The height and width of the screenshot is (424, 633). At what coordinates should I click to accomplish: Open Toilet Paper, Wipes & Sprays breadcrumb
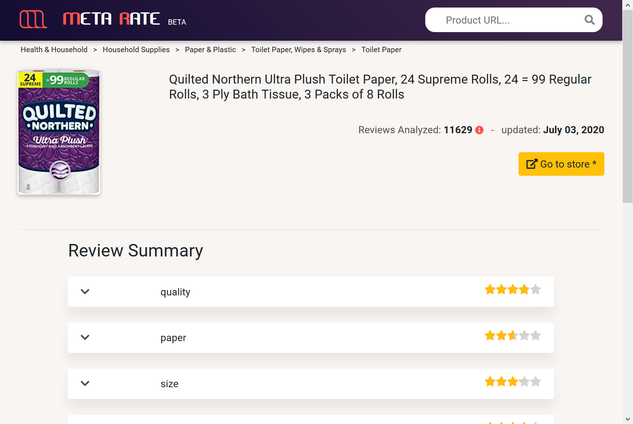coord(298,50)
